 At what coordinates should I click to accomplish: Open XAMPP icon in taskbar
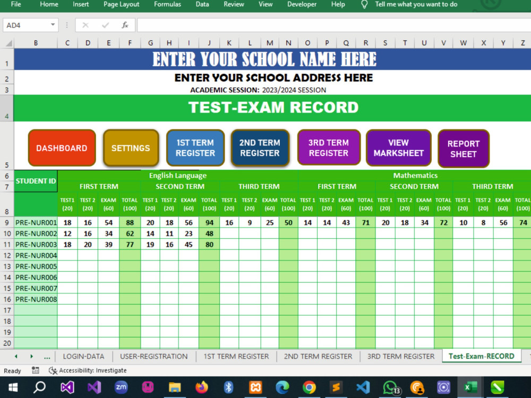coord(255,387)
